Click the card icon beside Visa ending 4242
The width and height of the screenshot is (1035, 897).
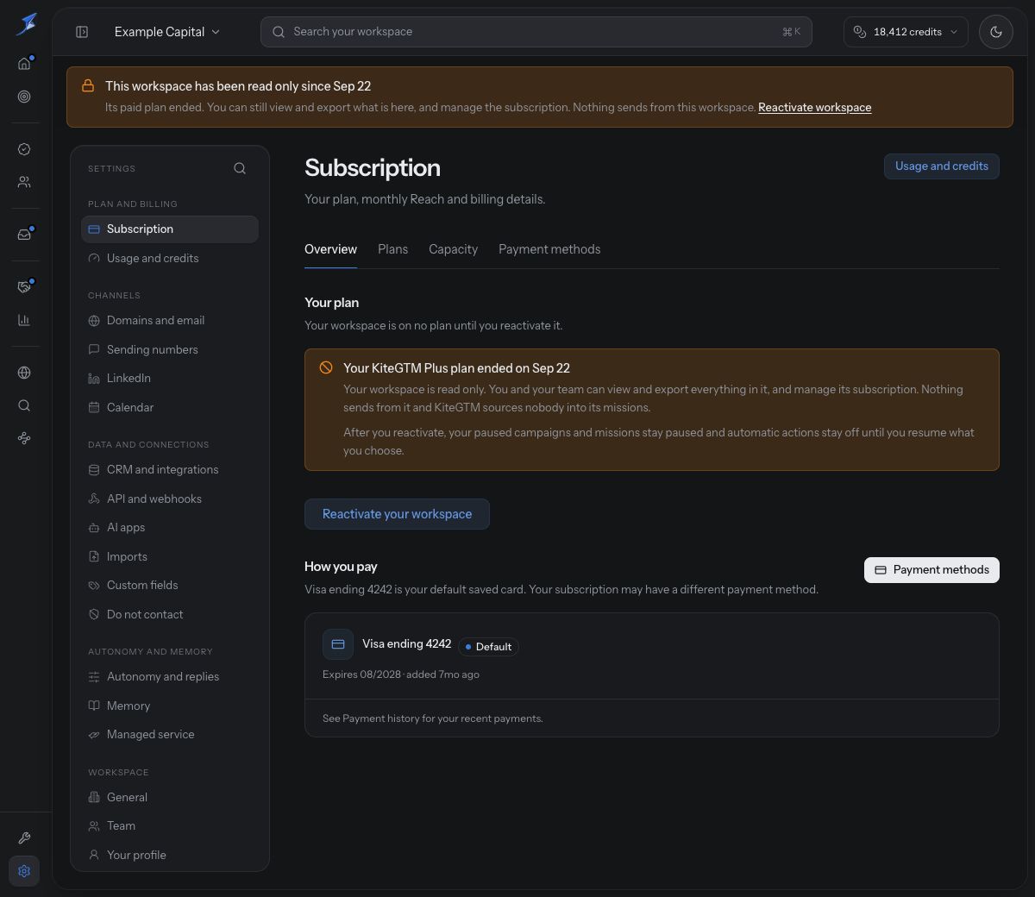pyautogui.click(x=338, y=644)
